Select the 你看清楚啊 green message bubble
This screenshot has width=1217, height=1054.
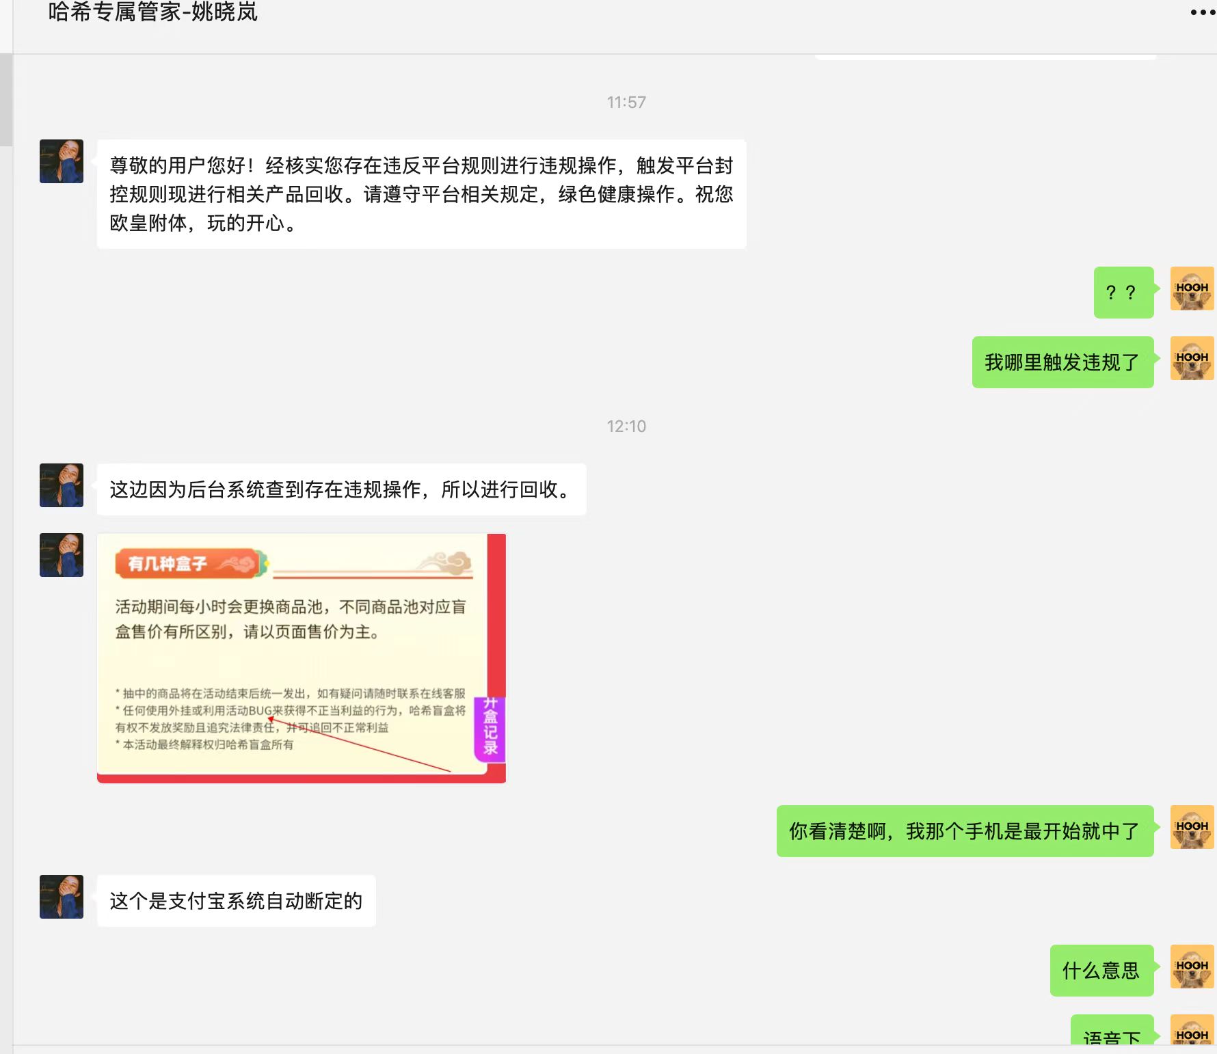tap(965, 831)
